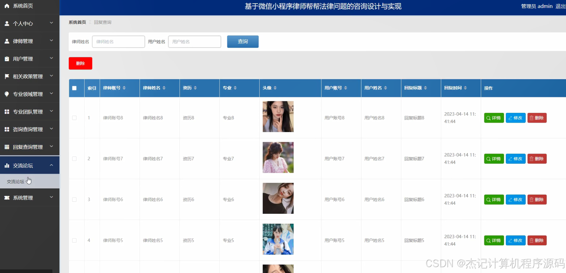566x273 pixels.
Task: Click the flag icon next to 相关政策管理
Action: [x=7, y=76]
